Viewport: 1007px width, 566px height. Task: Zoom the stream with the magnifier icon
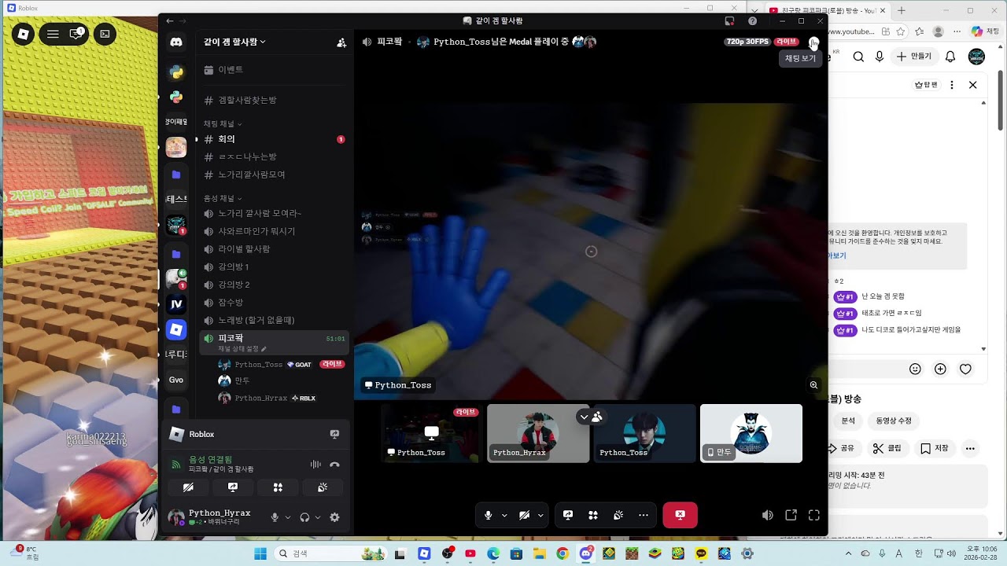click(813, 385)
